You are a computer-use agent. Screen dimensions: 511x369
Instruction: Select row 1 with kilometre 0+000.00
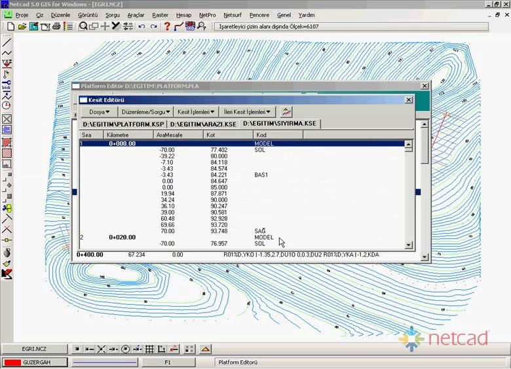pyautogui.click(x=242, y=143)
